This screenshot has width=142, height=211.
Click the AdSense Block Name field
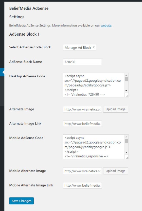(x=82, y=62)
